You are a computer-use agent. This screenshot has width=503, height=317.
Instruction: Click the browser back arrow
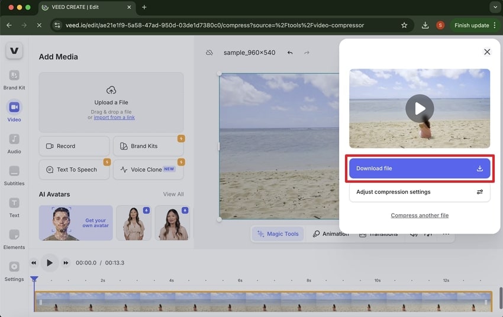9,25
